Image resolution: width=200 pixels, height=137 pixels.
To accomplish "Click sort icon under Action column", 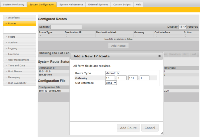I will (185, 36).
